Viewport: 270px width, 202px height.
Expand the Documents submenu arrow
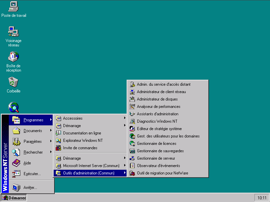tap(51, 131)
